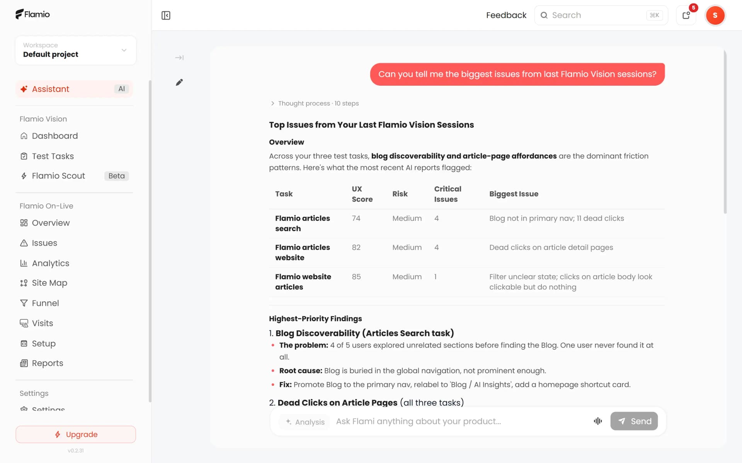The width and height of the screenshot is (742, 463).
Task: Click the Site Map nodes icon
Action: [x=24, y=283]
